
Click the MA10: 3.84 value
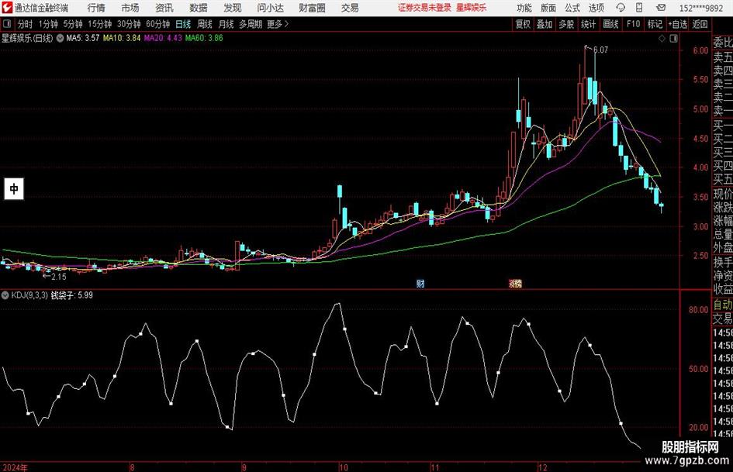click(122, 38)
